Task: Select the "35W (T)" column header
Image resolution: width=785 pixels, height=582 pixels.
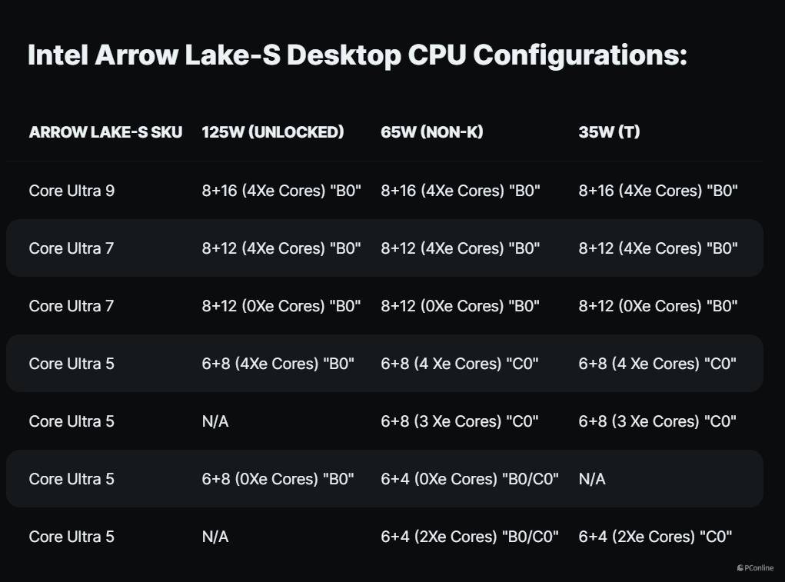Action: click(609, 132)
